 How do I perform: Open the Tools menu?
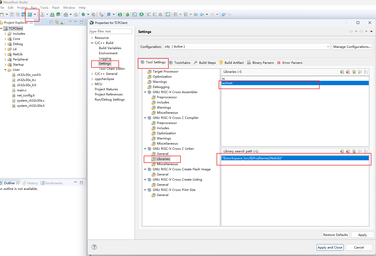click(x=44, y=7)
